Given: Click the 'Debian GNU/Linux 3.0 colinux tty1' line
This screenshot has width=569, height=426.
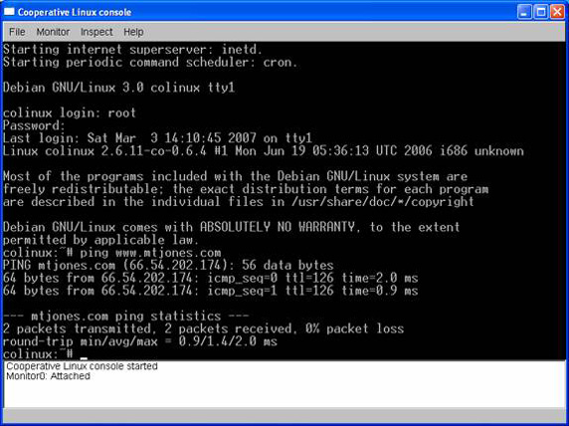Looking at the screenshot, I should click(118, 88).
